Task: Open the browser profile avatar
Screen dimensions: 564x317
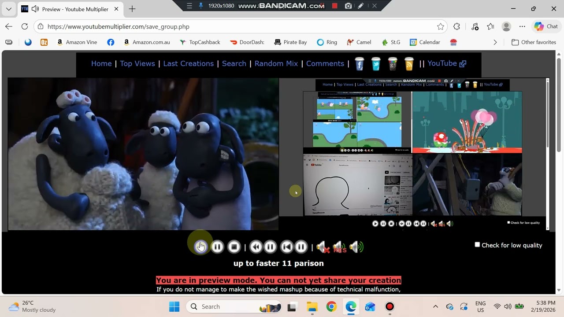Action: 506,26
